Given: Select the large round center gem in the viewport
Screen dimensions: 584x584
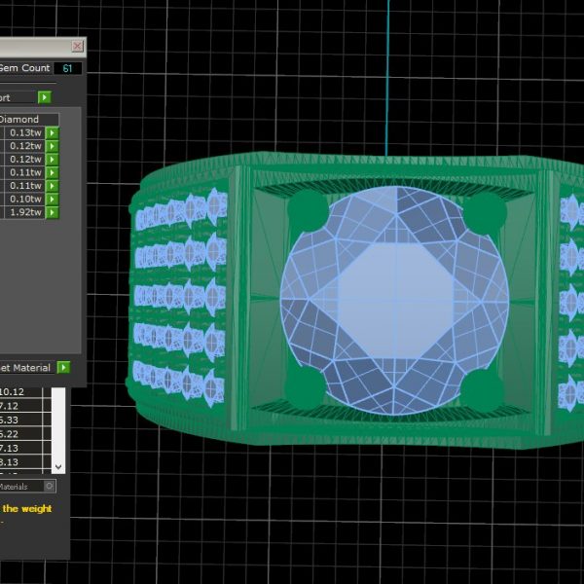Looking at the screenshot, I should coord(395,300).
